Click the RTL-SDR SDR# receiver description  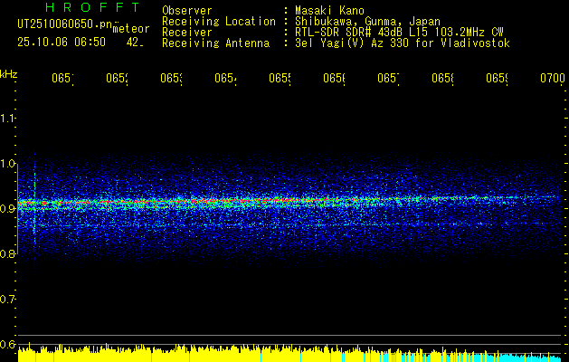pos(399,33)
